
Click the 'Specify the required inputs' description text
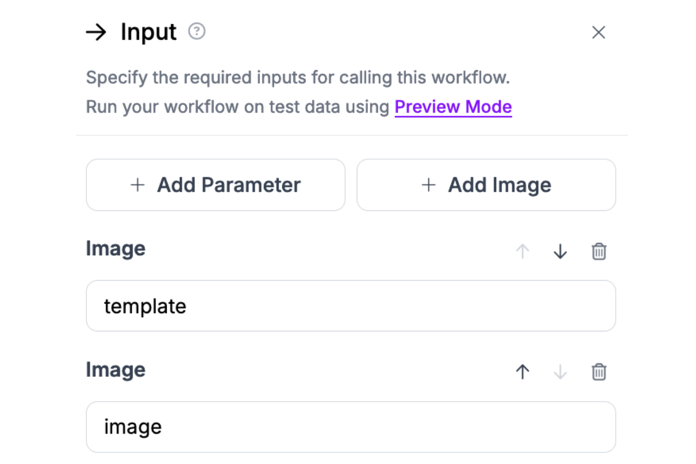pyautogui.click(x=298, y=77)
